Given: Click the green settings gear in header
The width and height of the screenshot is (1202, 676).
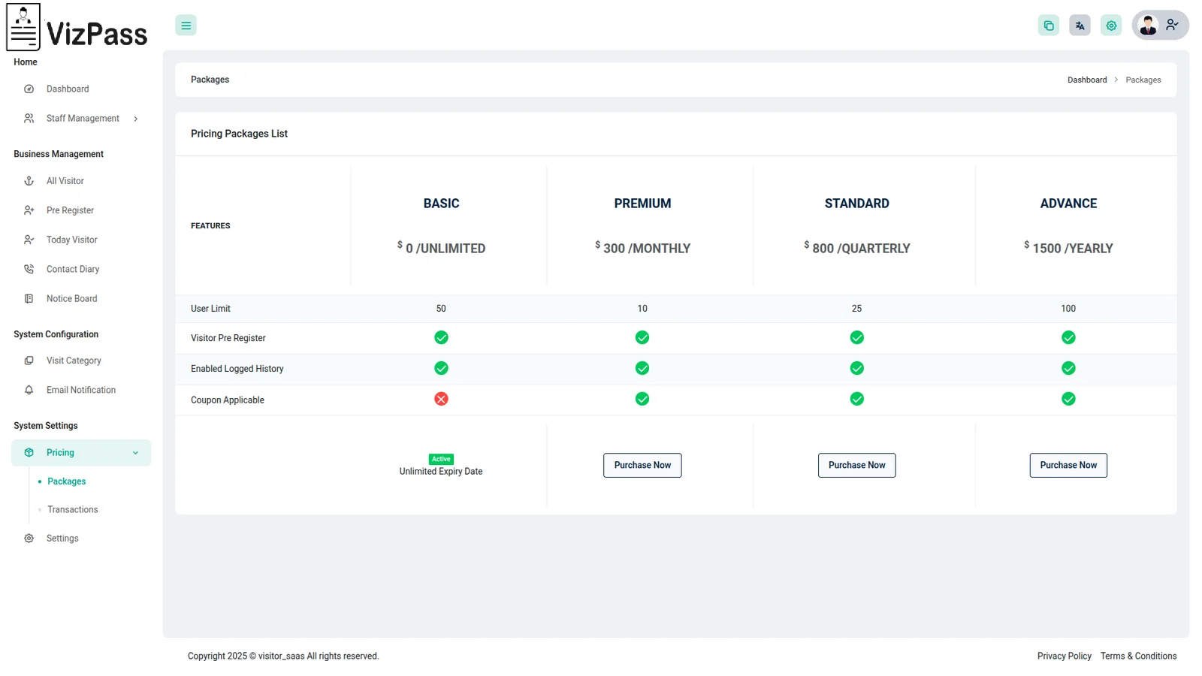Looking at the screenshot, I should tap(1111, 26).
